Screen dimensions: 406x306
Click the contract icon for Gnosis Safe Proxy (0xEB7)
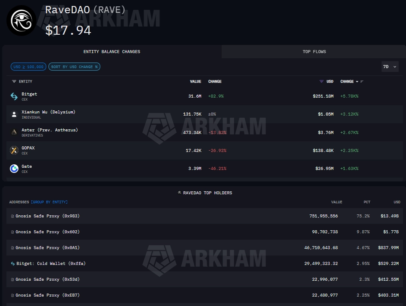[12, 295]
